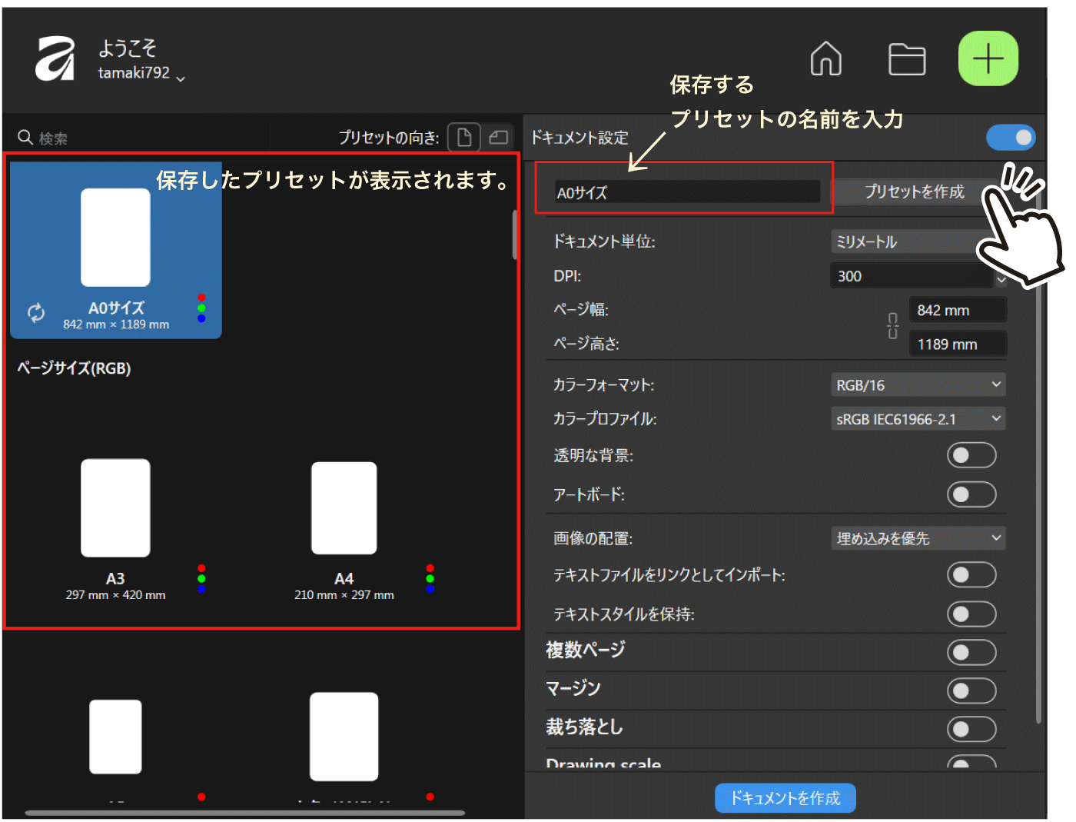1076x822 pixels.
Task: Open the 画像の配置 dropdown
Action: 918,538
